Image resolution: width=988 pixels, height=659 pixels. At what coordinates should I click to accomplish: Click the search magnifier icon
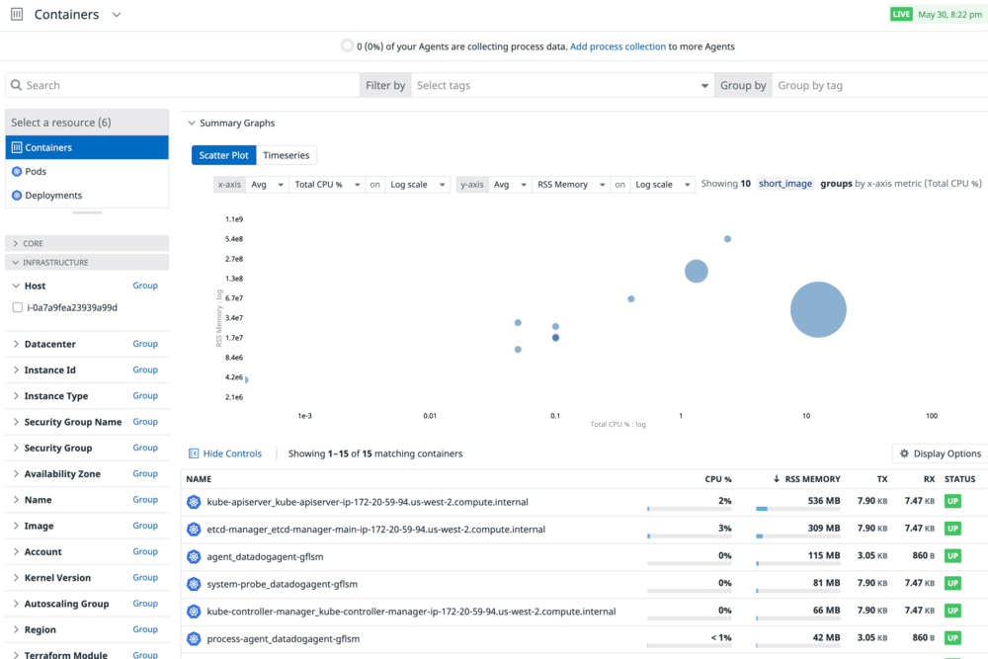[x=17, y=85]
